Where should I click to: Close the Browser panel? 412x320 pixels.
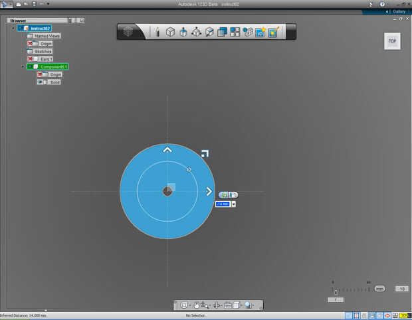pos(82,20)
